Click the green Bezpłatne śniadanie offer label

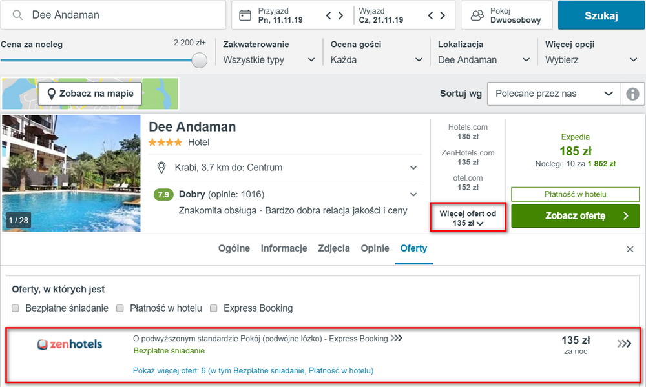(x=169, y=351)
